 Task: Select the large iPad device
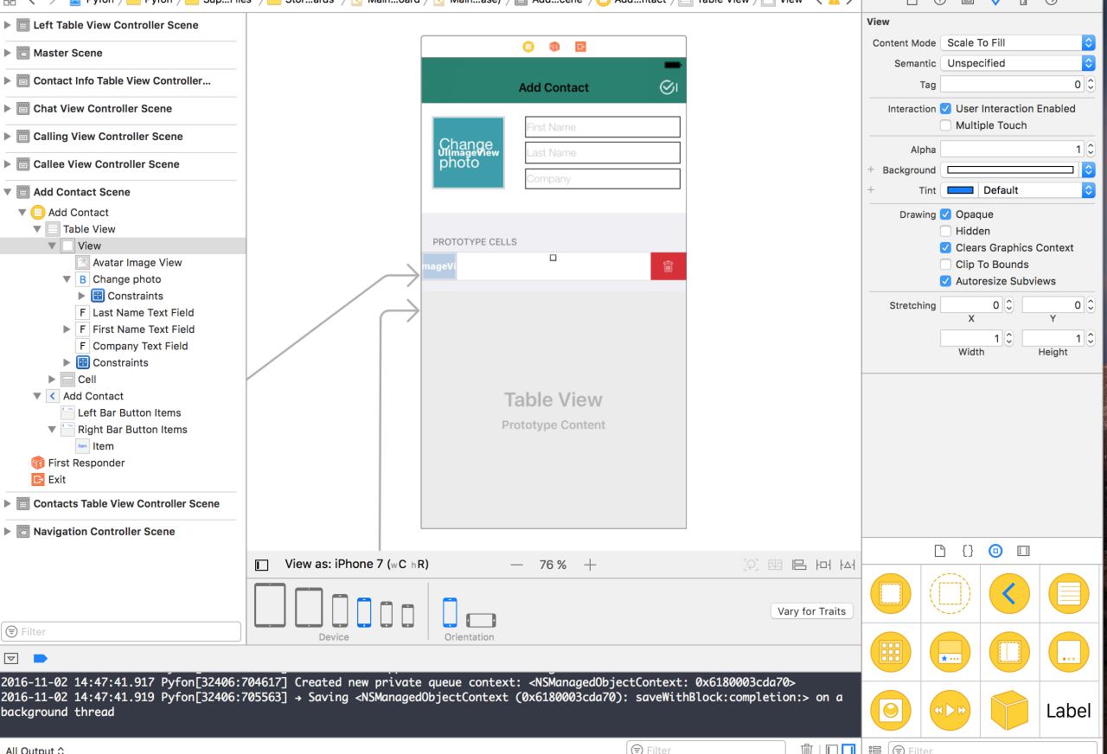270,607
